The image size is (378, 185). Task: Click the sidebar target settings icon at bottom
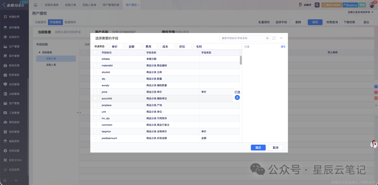[5, 180]
